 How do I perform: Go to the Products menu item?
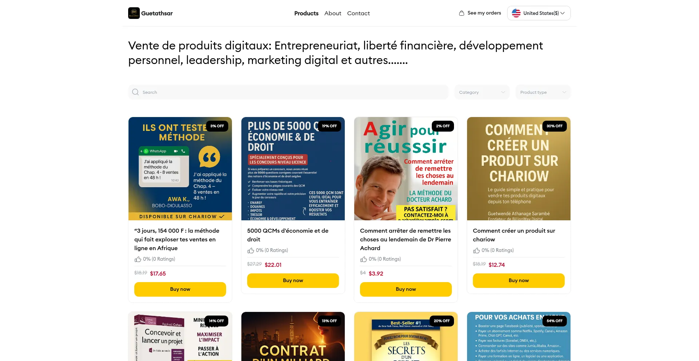pyautogui.click(x=306, y=13)
